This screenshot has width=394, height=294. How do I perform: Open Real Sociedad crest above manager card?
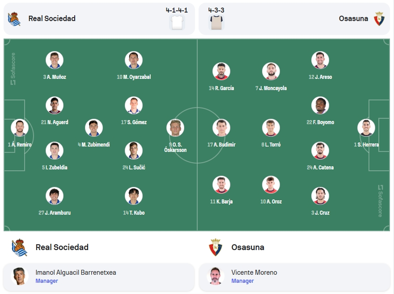coord(20,247)
